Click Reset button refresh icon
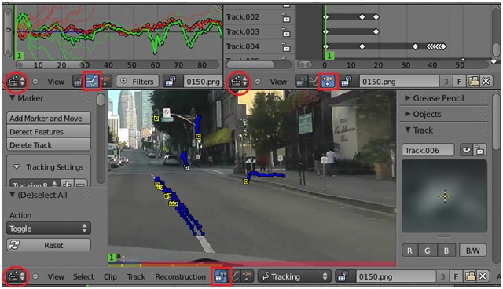 [14, 245]
